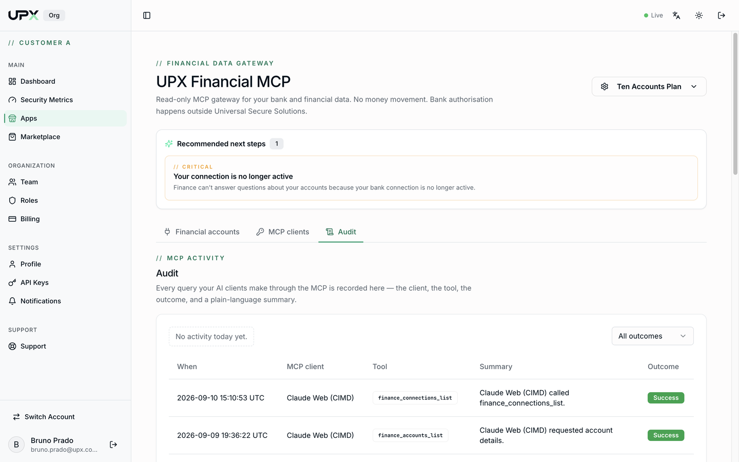Click the Outcome column header
This screenshot has height=462, width=739.
point(663,367)
